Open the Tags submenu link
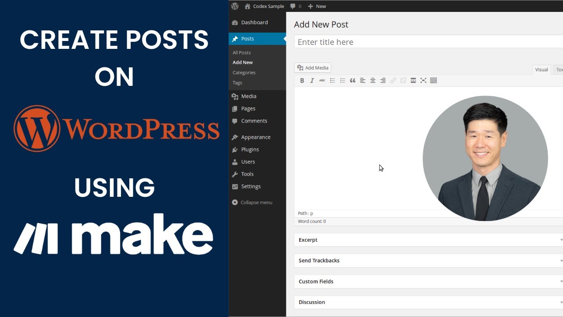The image size is (563, 317). coord(238,83)
